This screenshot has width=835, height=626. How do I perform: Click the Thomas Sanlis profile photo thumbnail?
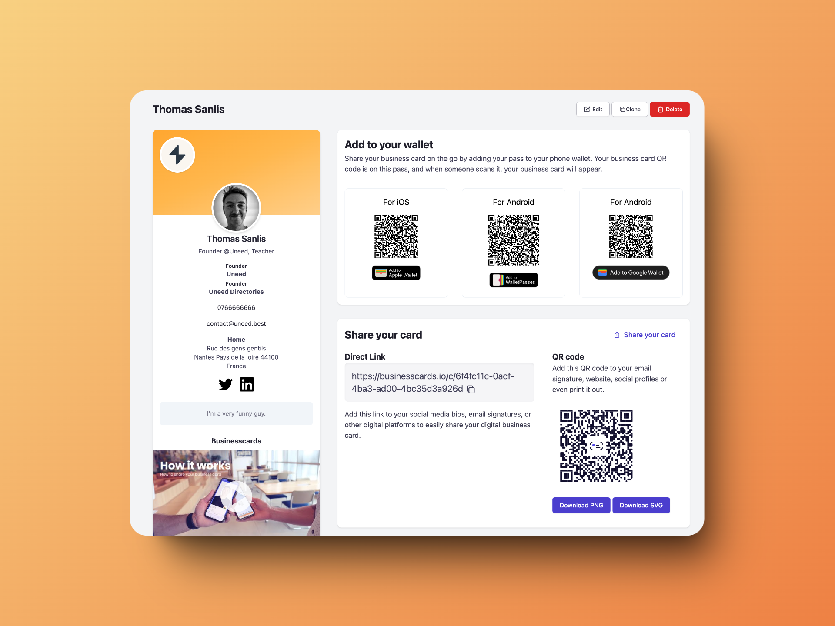[x=236, y=207]
